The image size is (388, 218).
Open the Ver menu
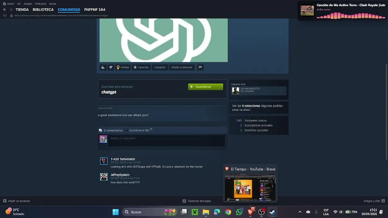point(19,4)
